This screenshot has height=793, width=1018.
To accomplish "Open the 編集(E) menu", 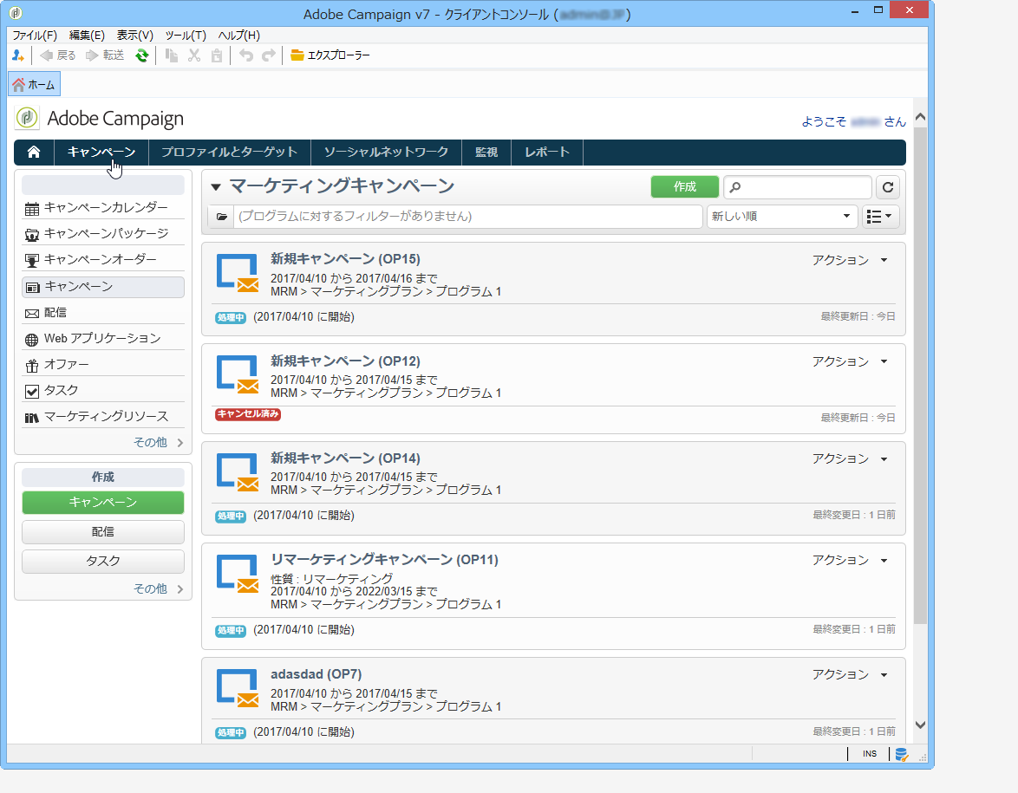I will (87, 36).
